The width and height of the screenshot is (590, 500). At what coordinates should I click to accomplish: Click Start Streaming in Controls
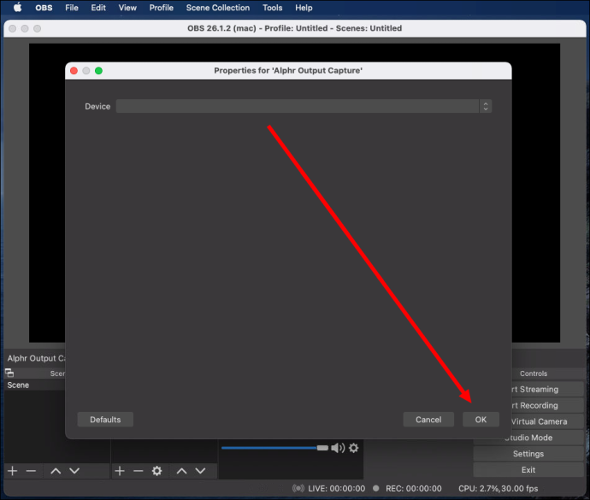[547, 389]
